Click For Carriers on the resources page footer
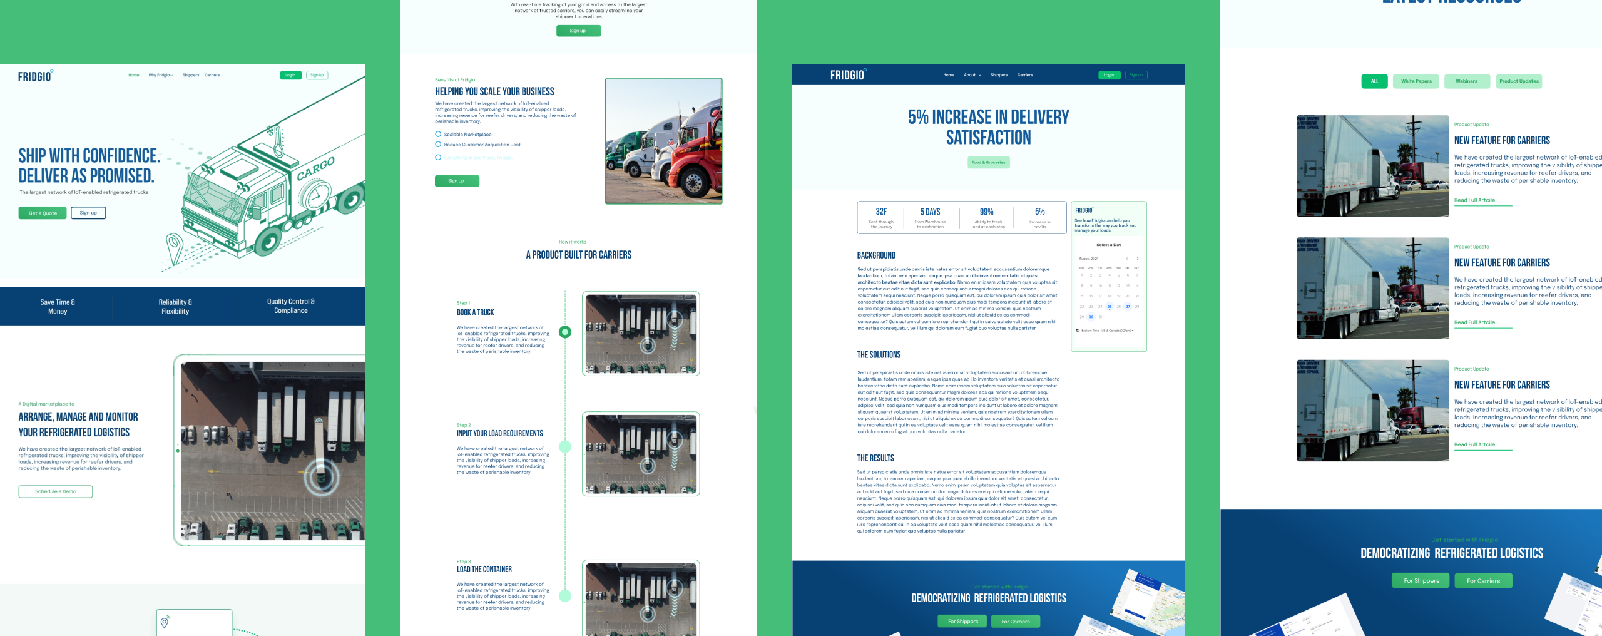The height and width of the screenshot is (636, 1602). pos(1483,581)
